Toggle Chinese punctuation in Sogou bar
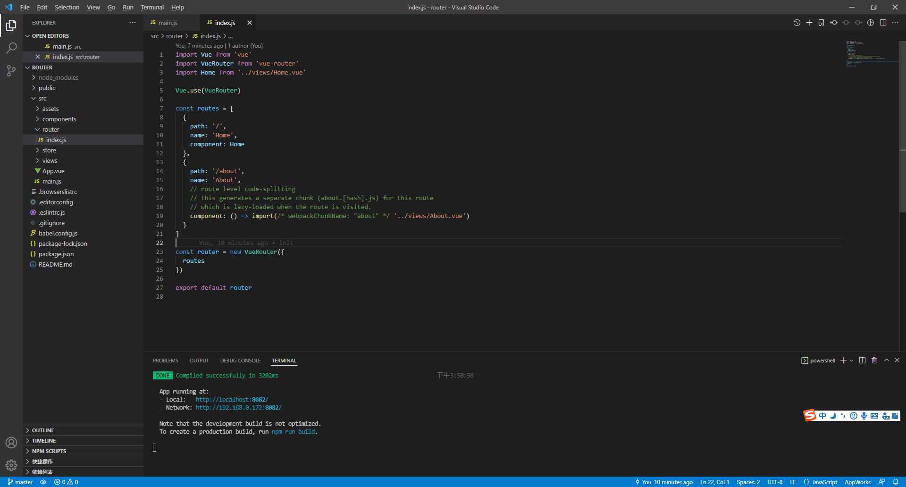This screenshot has width=906, height=487. tap(843, 416)
